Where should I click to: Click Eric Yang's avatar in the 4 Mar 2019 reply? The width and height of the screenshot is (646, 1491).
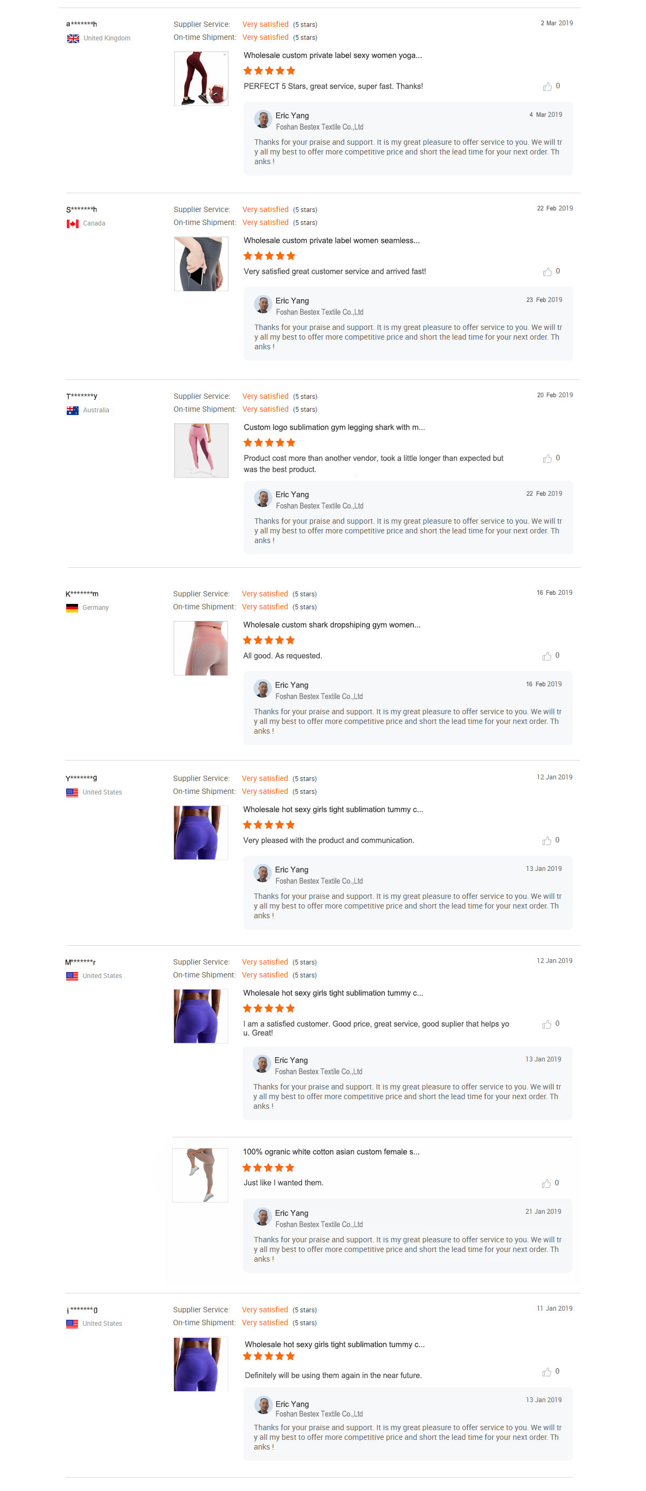coord(263,120)
